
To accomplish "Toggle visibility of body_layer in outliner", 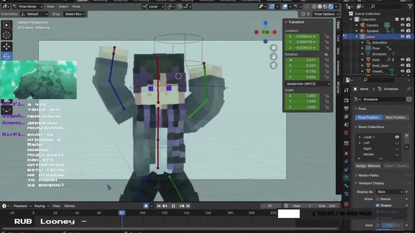I will [402, 65].
